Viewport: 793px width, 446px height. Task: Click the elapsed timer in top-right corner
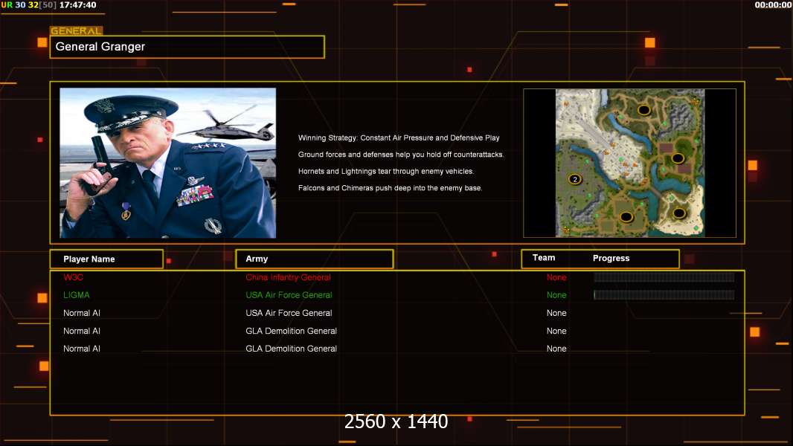(773, 5)
